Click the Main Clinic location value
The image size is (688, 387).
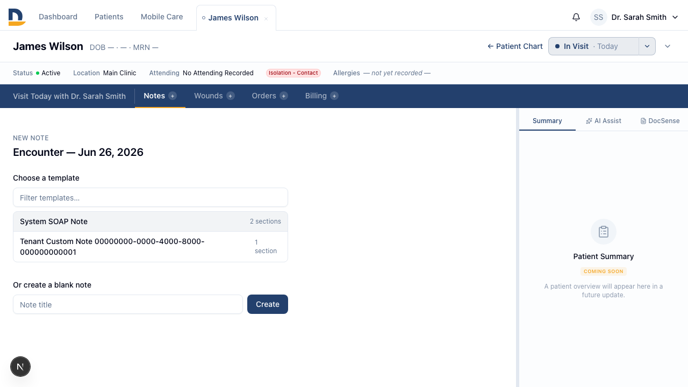120,73
